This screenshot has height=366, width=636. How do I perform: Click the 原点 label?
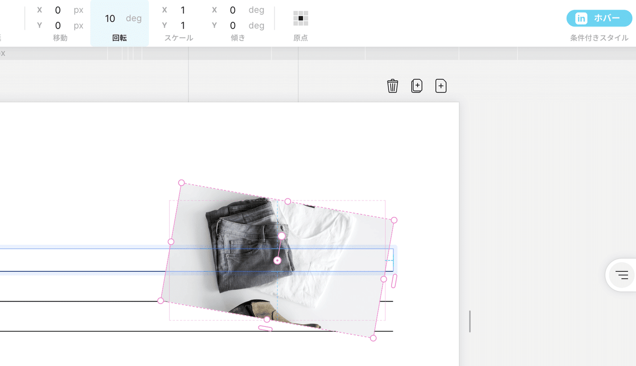click(x=301, y=38)
